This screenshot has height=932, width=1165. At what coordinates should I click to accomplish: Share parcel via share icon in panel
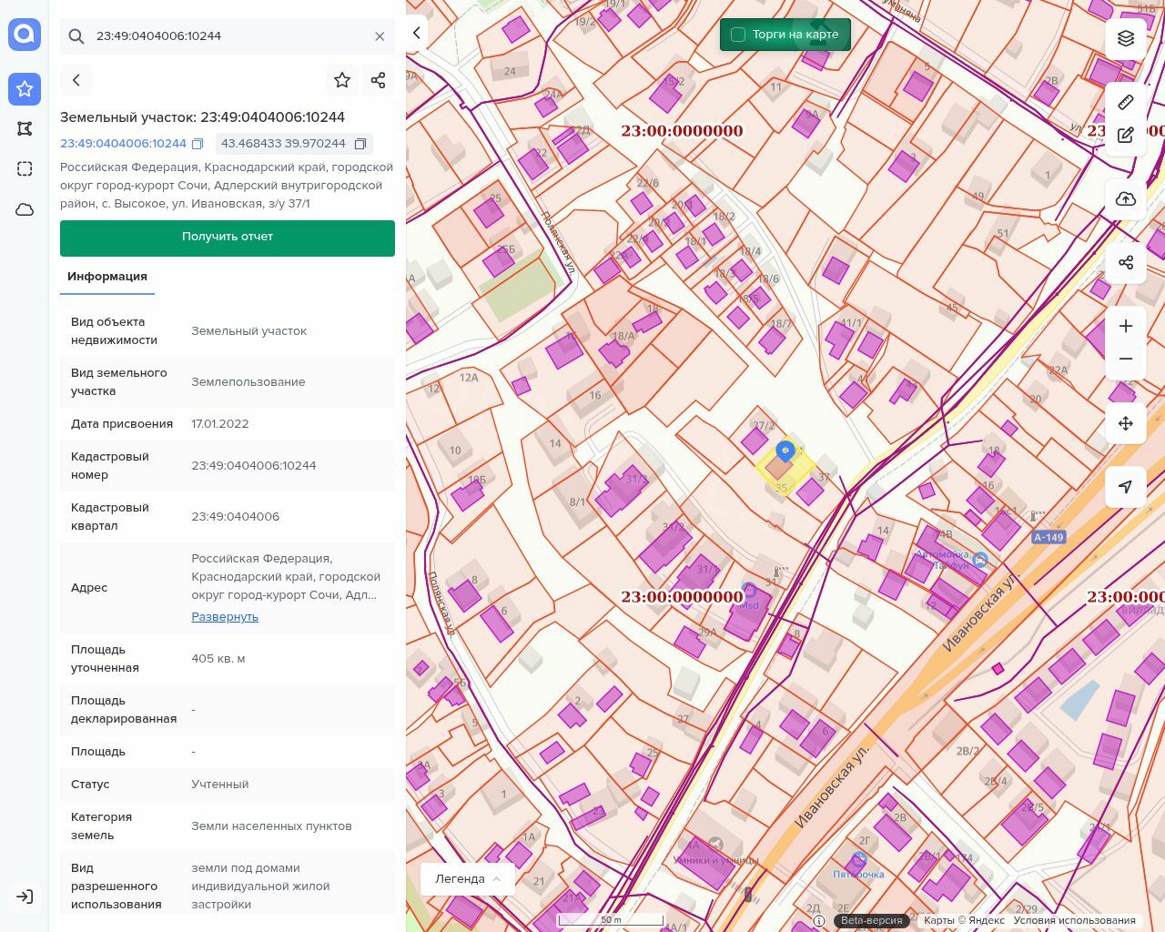coord(379,80)
